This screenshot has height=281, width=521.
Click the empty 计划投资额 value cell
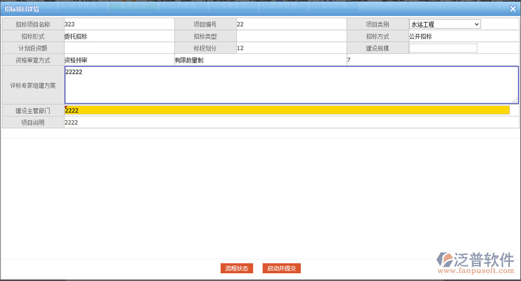pos(117,48)
